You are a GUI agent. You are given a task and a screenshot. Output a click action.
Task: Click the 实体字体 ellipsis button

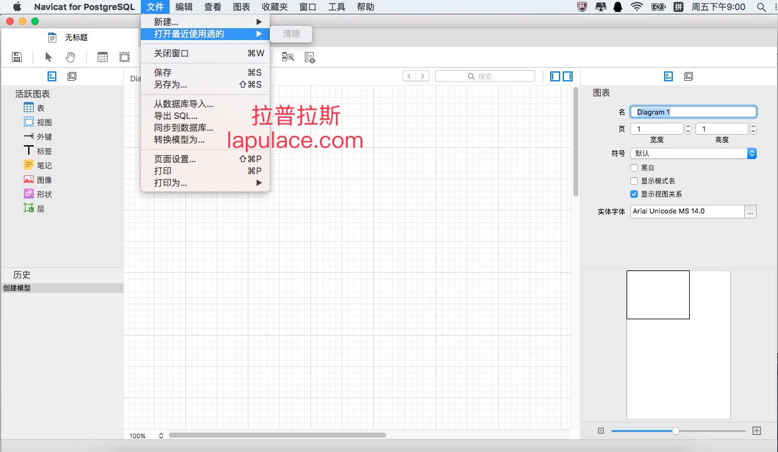750,212
